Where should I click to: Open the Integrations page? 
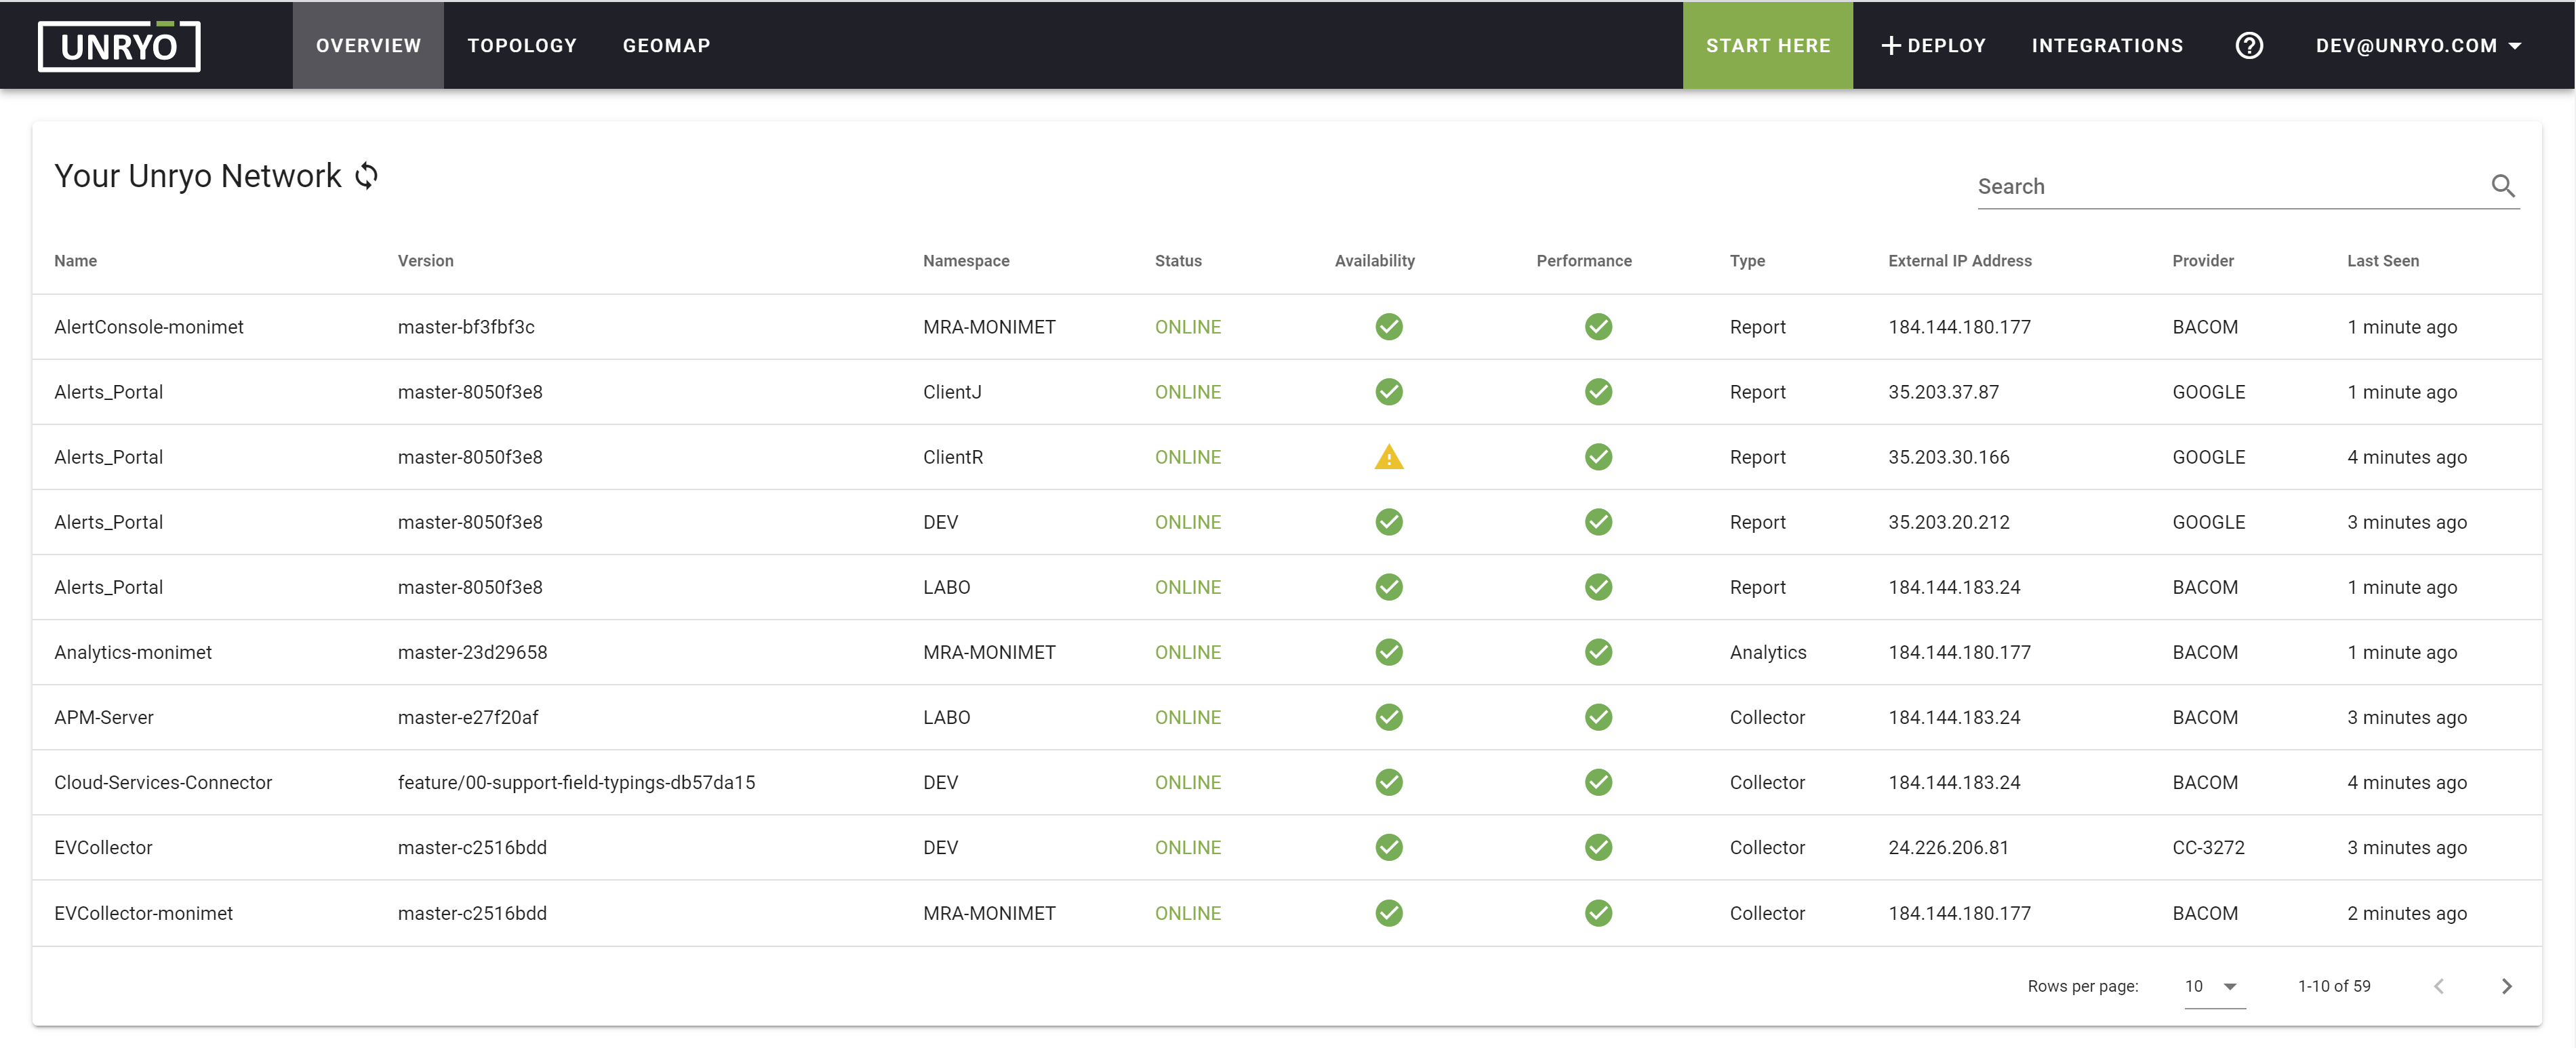coord(2107,46)
